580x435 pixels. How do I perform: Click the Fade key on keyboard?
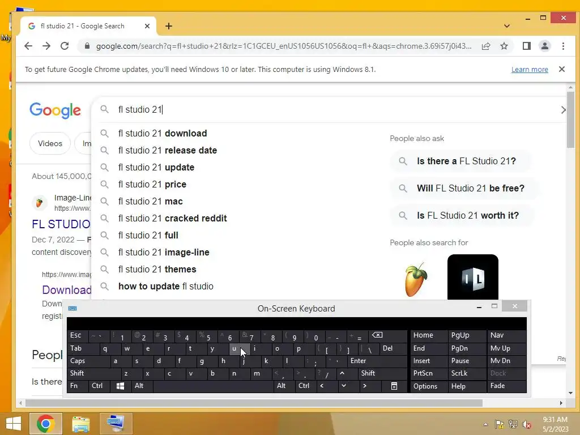506,386
